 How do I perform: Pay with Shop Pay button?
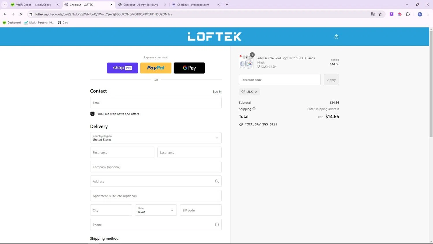122,68
